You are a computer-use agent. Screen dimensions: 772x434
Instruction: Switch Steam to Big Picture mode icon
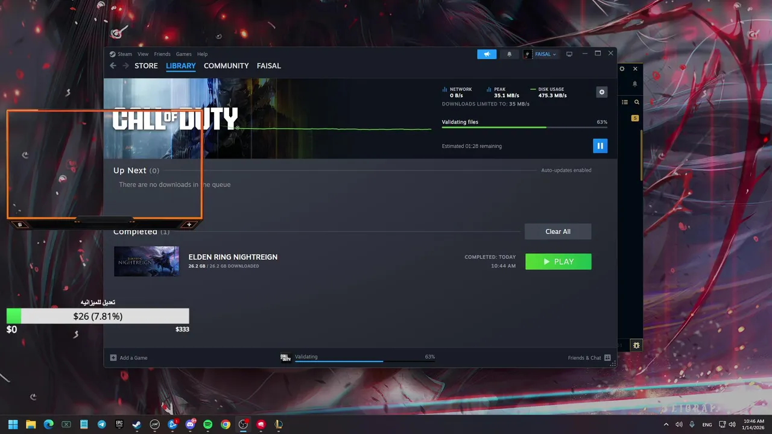[x=569, y=54]
